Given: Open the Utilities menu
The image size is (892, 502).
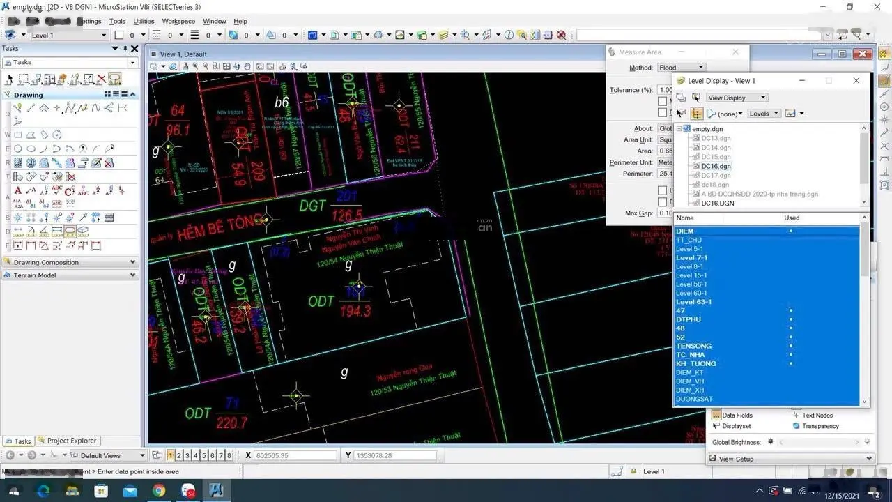Looking at the screenshot, I should 144,21.
